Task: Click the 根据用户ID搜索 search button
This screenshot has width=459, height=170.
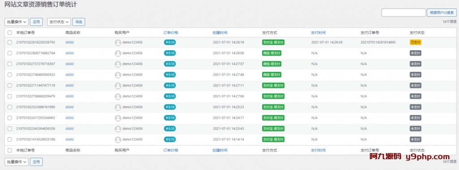Action: (x=442, y=13)
